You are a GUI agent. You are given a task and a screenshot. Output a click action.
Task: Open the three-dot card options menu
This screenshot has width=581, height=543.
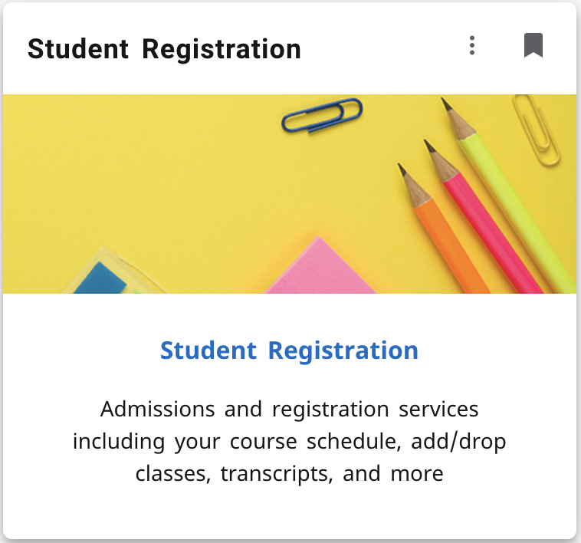coord(472,46)
